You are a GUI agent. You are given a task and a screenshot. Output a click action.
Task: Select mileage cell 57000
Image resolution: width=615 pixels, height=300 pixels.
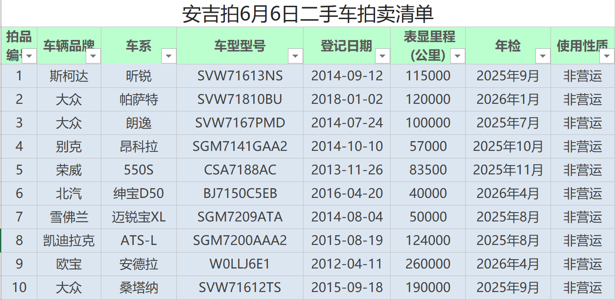[x=428, y=146]
